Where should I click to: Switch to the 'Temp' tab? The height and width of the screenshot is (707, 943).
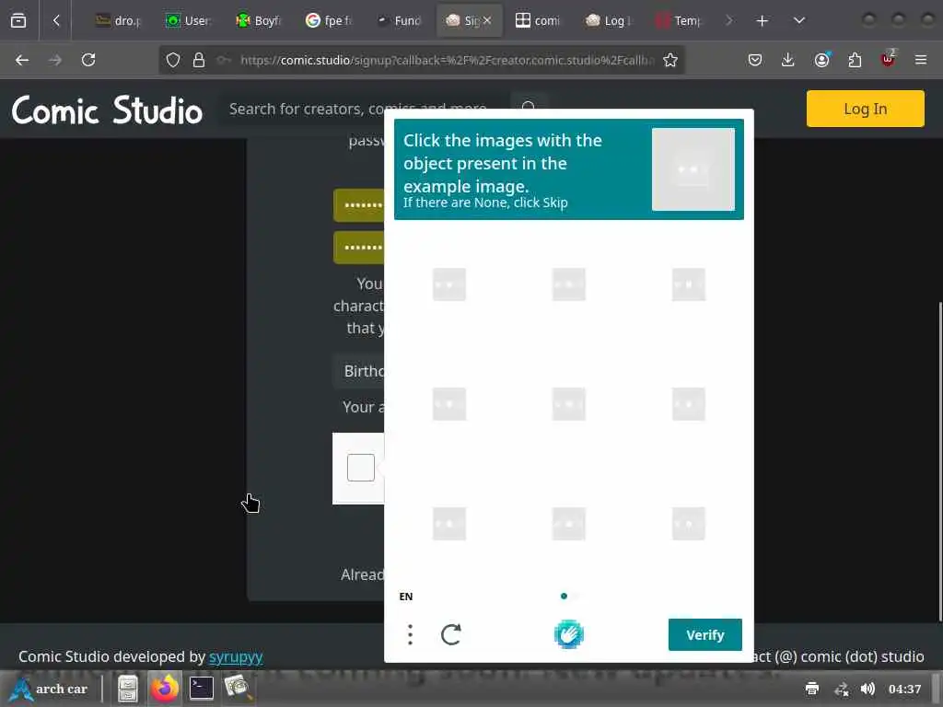679,20
